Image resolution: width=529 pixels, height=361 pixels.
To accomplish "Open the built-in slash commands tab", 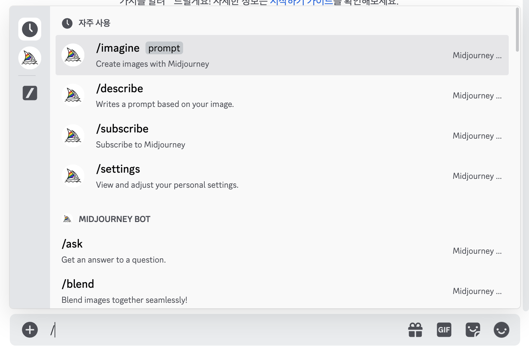I will [x=30, y=93].
